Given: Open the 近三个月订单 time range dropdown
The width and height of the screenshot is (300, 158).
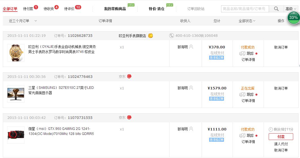Looking at the screenshot, I should (x=23, y=21).
